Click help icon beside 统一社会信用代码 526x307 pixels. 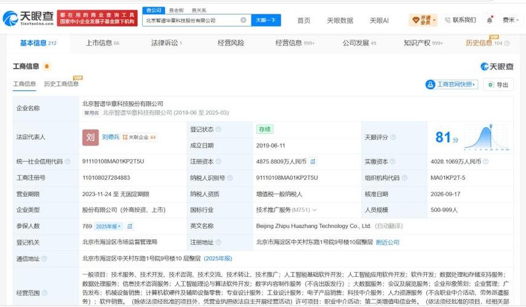(68, 161)
